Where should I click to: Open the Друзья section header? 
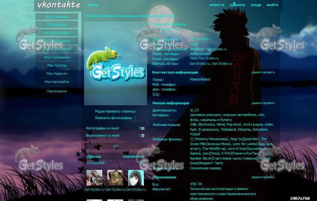(x=94, y=156)
